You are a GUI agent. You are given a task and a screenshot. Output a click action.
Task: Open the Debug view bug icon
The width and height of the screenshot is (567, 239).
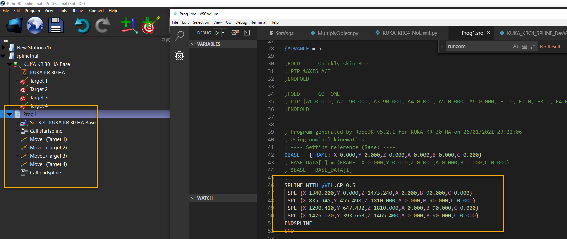coord(180,56)
